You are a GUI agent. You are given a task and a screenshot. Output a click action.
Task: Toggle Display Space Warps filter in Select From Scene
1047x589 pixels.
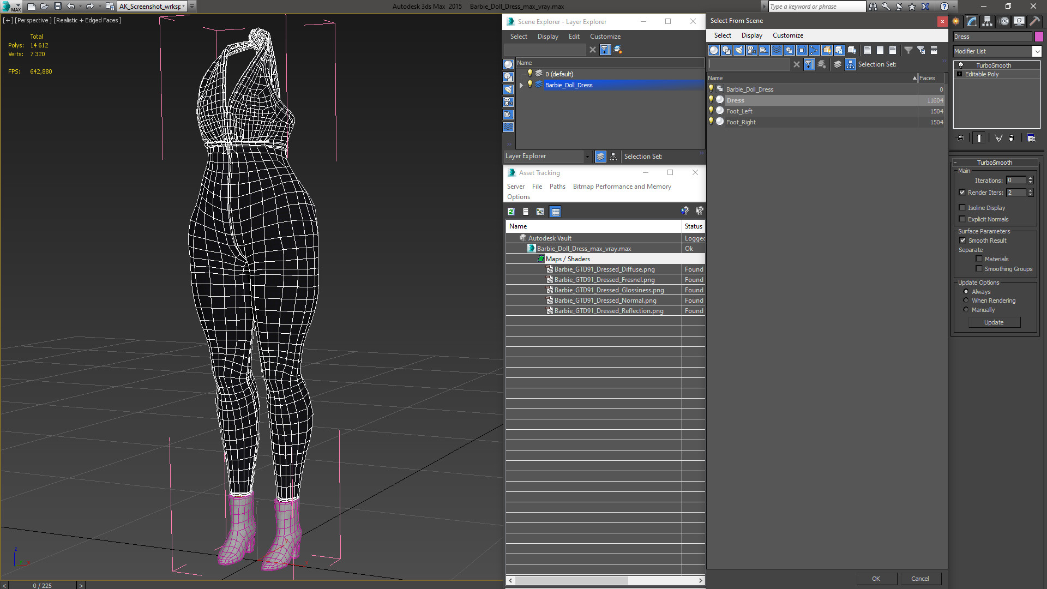point(777,50)
